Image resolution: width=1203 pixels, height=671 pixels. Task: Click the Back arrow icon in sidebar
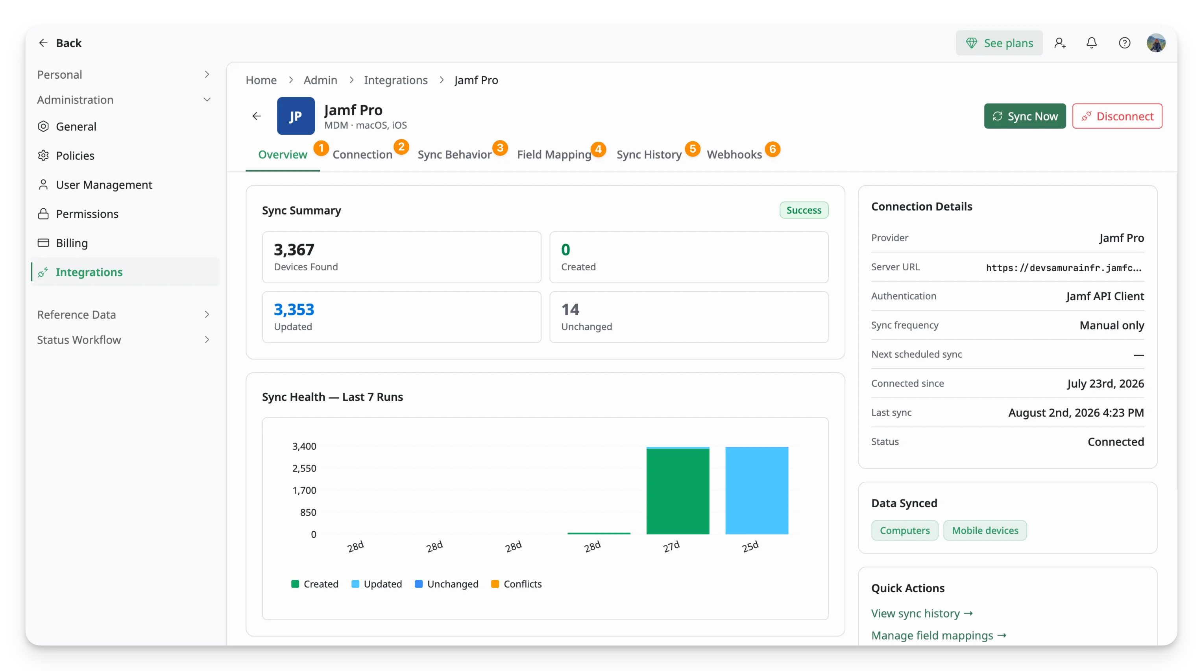coord(43,43)
